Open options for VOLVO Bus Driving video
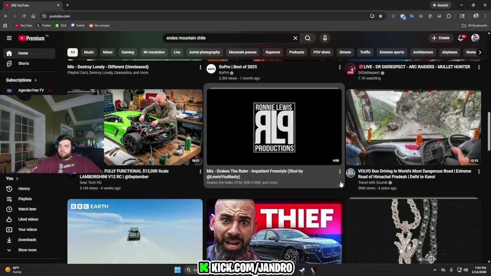The image size is (491, 276). pyautogui.click(x=479, y=171)
